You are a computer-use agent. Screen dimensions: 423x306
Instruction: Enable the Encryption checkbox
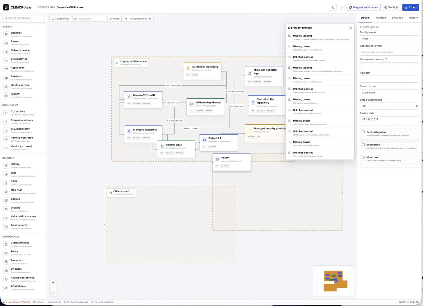pyautogui.click(x=363, y=144)
